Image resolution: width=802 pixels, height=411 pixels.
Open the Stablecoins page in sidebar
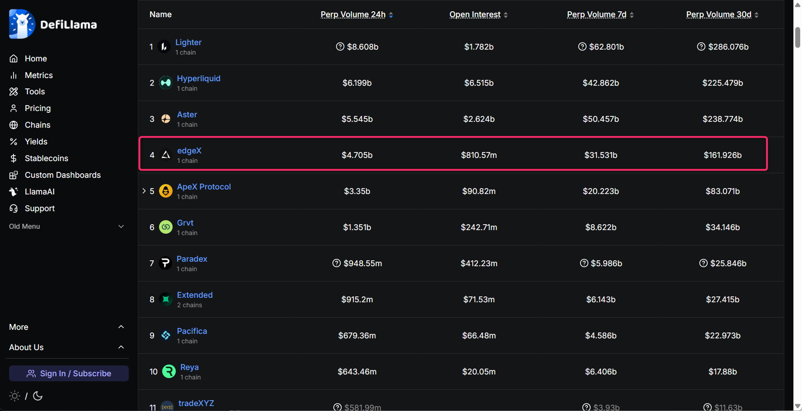pyautogui.click(x=46, y=158)
